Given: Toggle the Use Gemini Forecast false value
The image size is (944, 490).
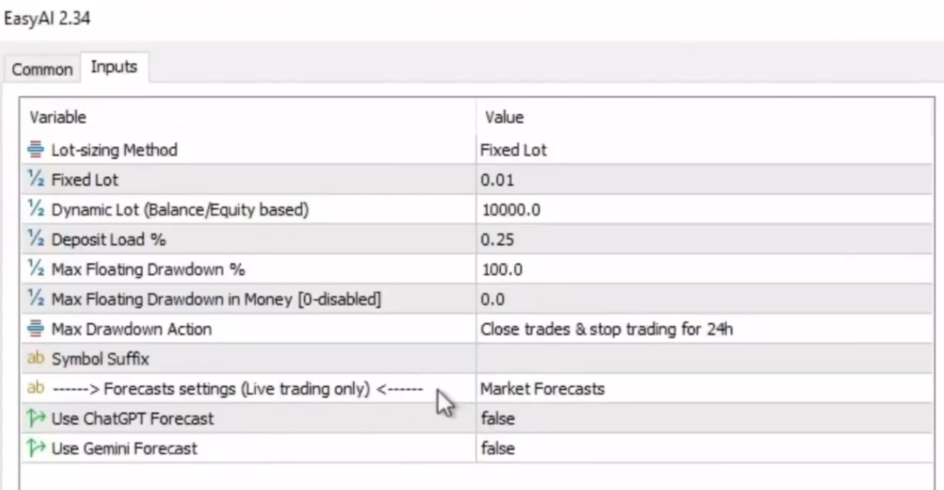Looking at the screenshot, I should pos(498,448).
